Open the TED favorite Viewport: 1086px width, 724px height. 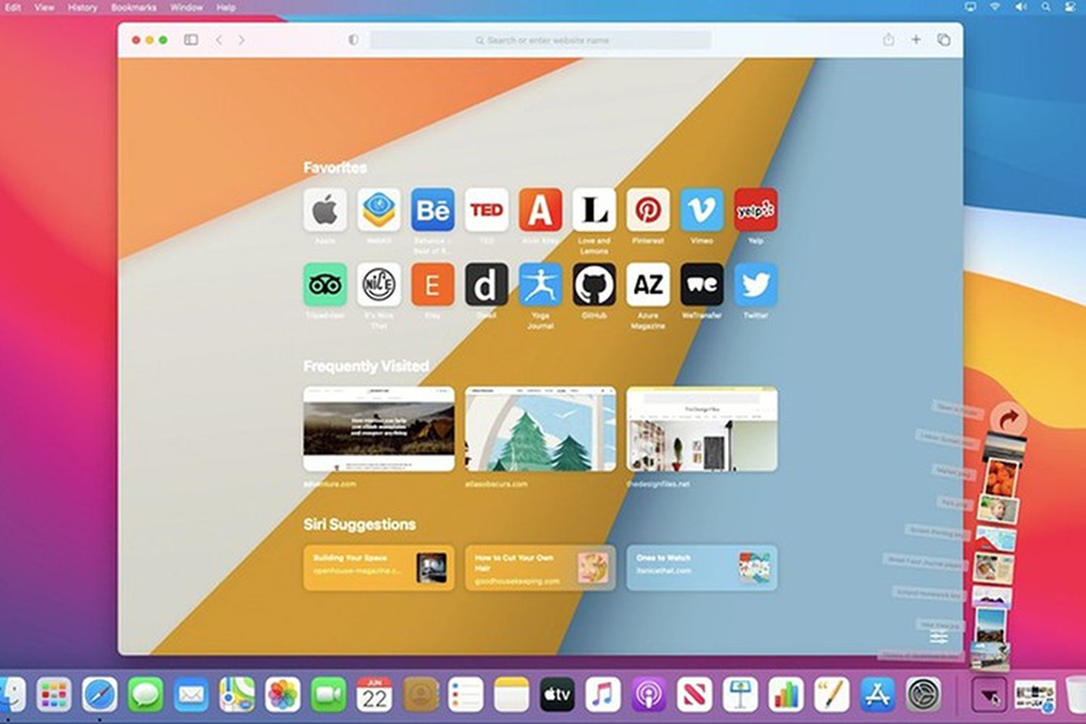pos(486,210)
